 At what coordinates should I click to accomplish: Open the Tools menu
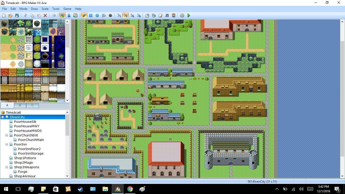point(56,9)
